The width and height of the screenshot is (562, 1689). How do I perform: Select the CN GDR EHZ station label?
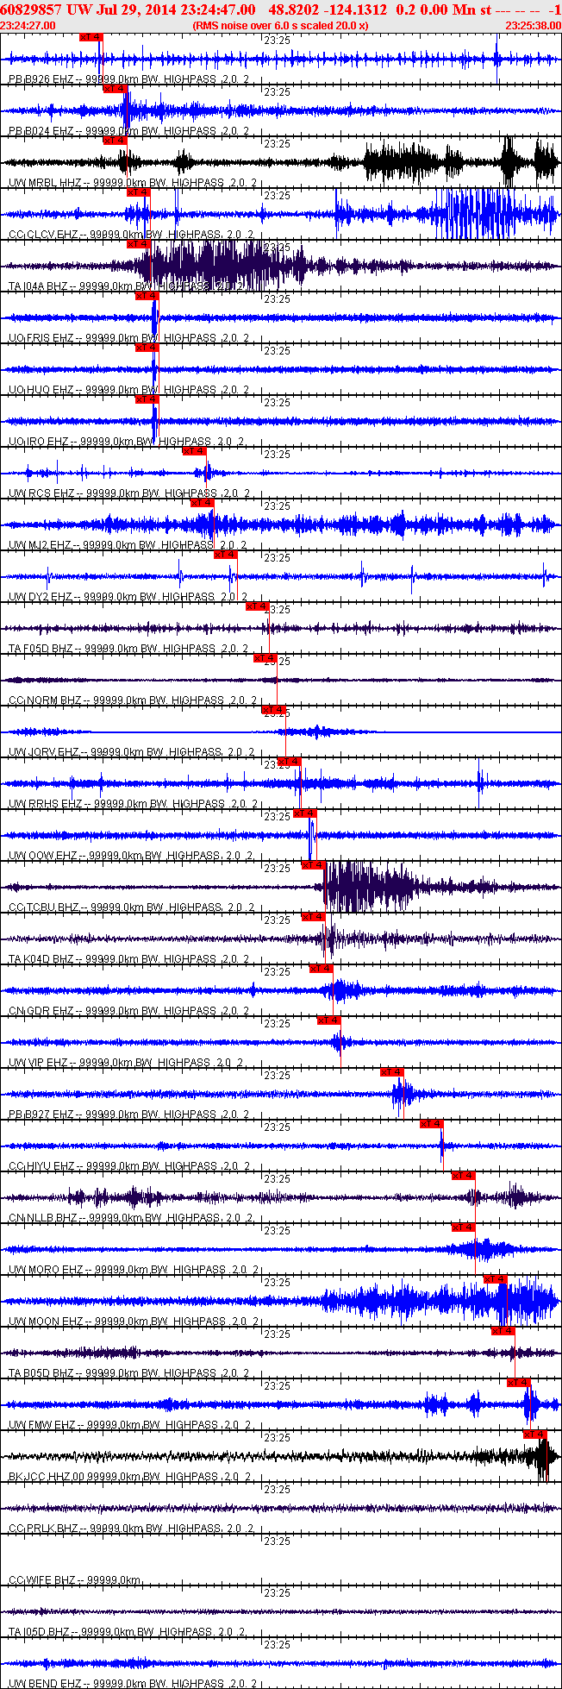(x=129, y=1011)
